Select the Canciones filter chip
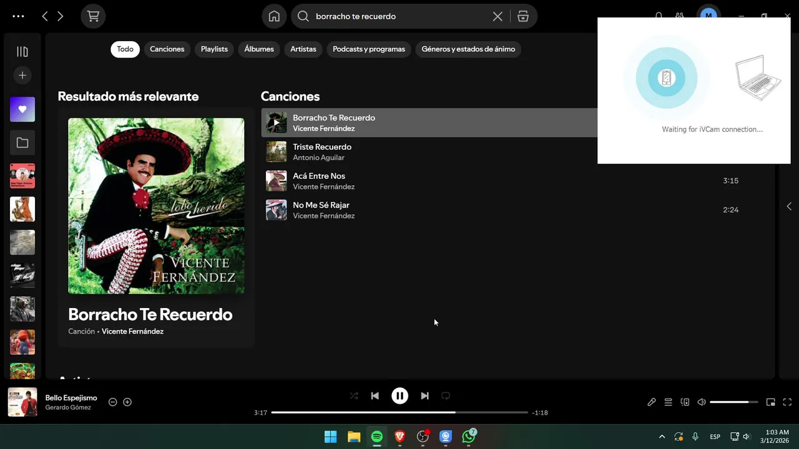Viewport: 799px width, 449px height. tap(167, 49)
